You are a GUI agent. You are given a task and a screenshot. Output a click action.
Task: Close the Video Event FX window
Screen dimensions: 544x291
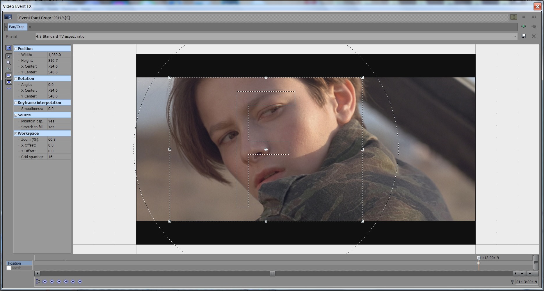tap(537, 6)
